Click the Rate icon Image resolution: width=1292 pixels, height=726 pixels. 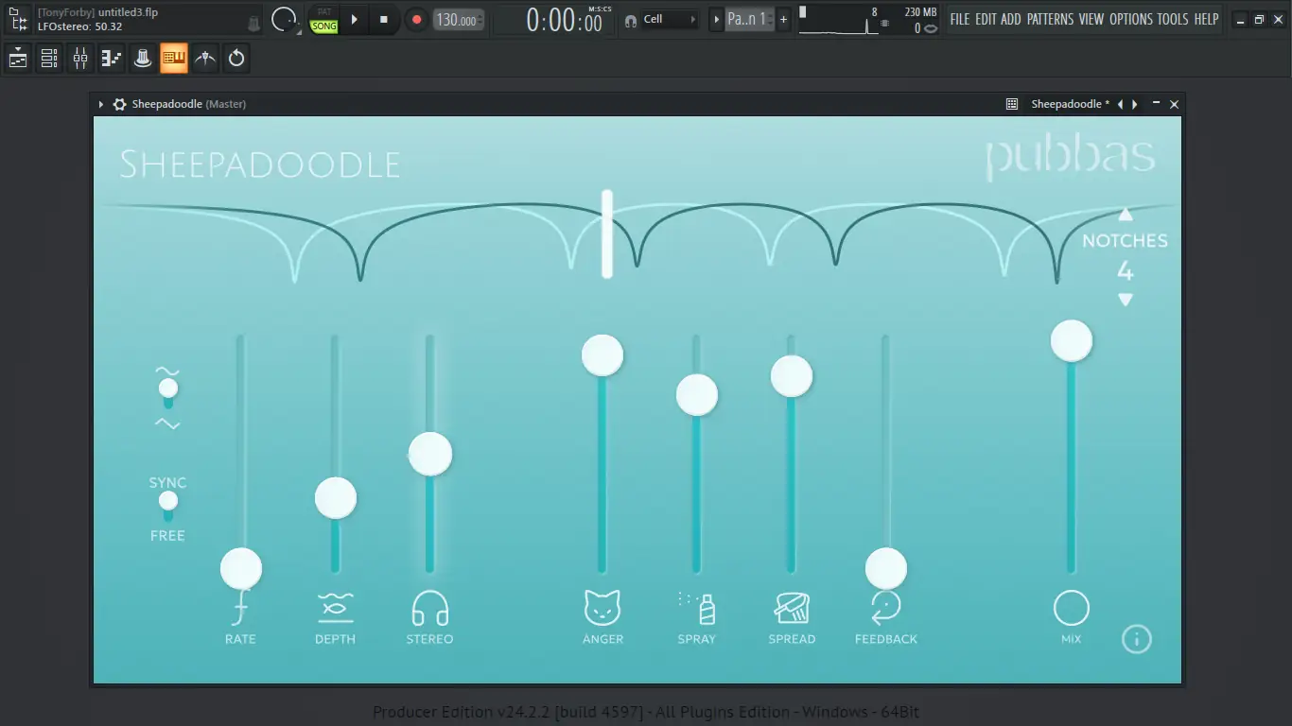[240, 607]
